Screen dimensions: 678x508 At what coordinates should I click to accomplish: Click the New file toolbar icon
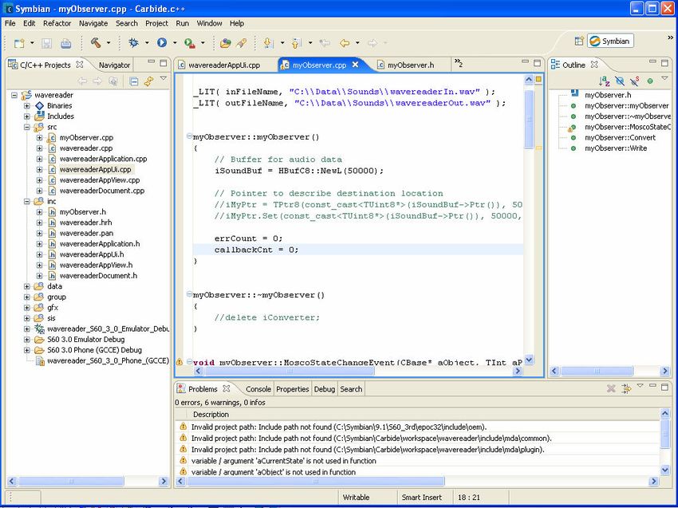pos(19,43)
